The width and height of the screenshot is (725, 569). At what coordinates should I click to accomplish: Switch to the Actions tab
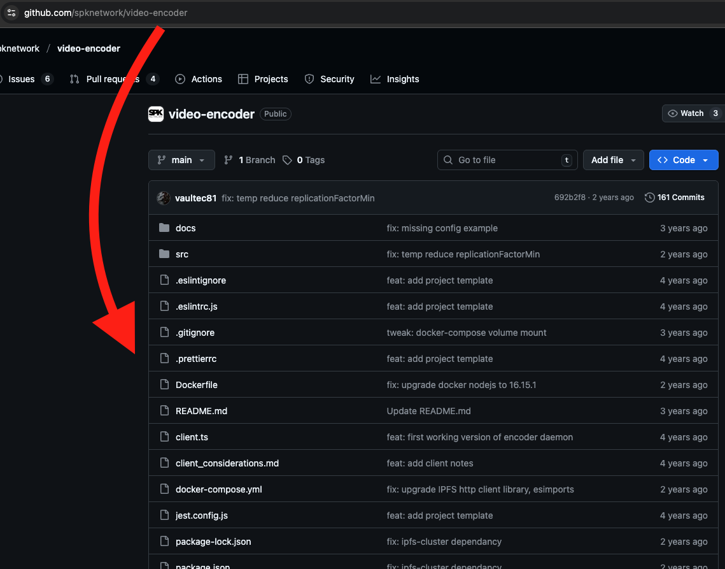coord(199,79)
